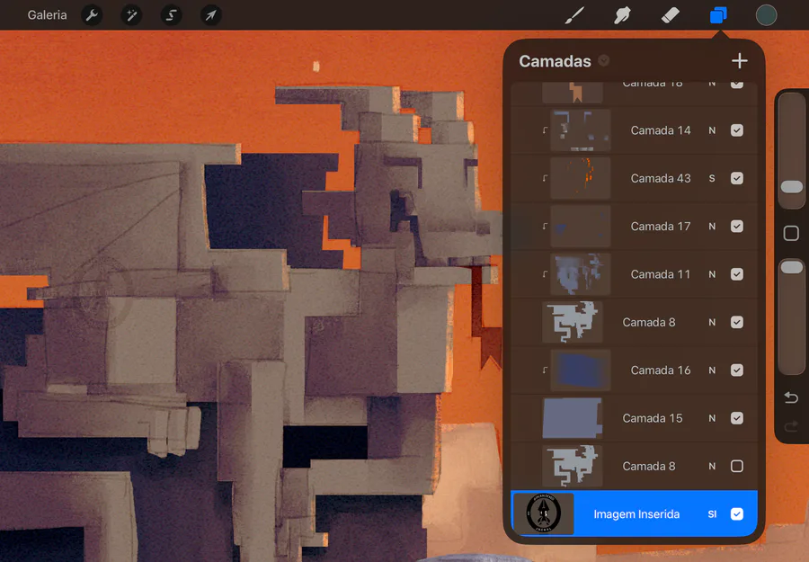Click the Imagem Inserida layer name

click(x=636, y=514)
